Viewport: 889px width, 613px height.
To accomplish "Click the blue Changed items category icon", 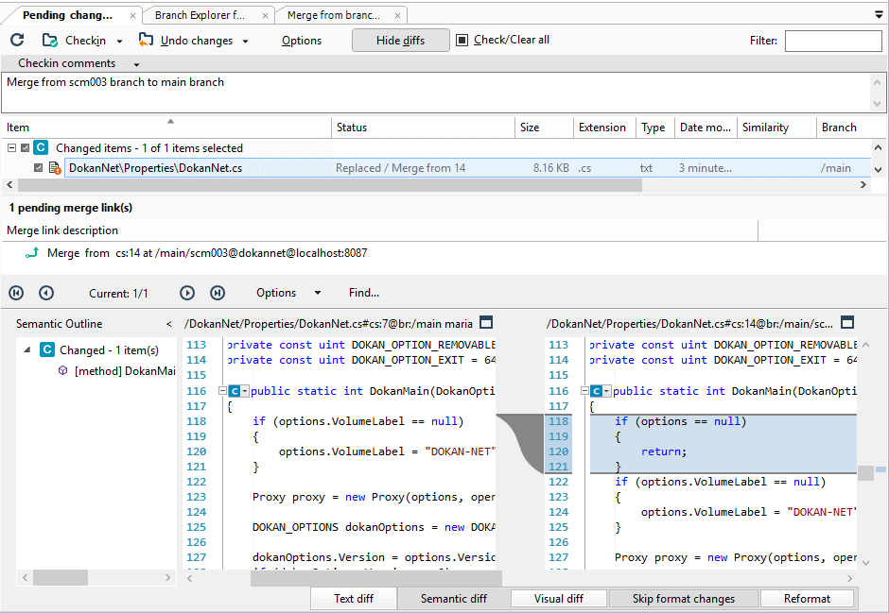I will [x=41, y=147].
